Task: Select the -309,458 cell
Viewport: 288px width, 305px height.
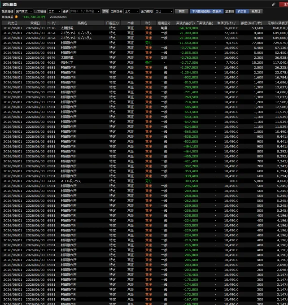Action: click(191, 181)
